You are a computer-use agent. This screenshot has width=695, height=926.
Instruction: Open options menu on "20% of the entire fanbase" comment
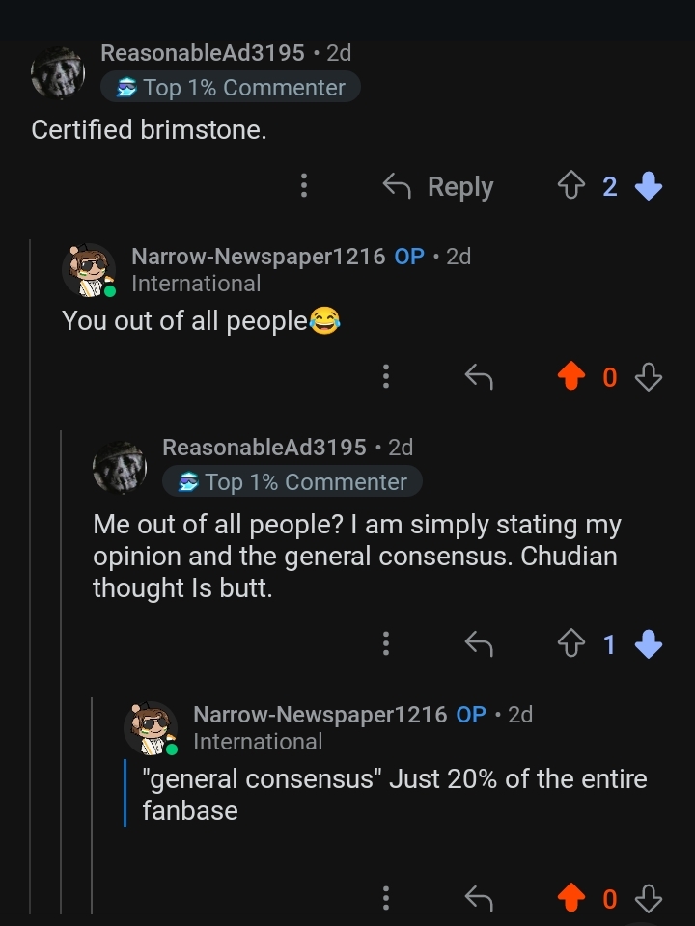point(386,898)
